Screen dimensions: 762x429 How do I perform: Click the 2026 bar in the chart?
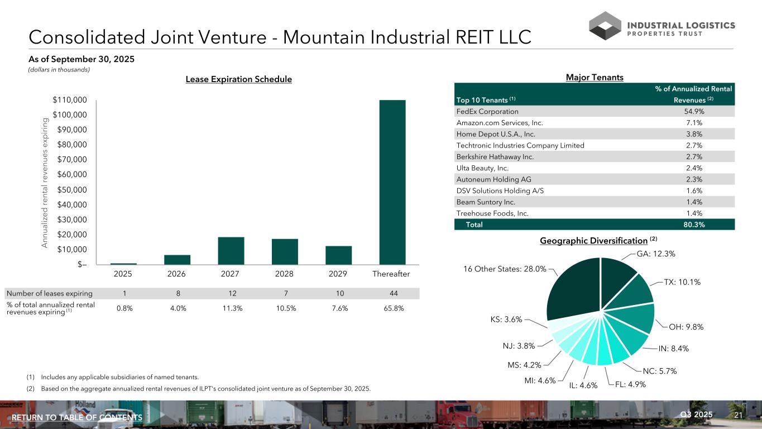177,259
